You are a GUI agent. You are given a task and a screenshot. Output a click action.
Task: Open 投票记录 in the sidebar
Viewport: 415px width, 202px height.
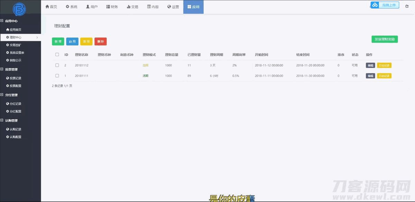[15, 78]
